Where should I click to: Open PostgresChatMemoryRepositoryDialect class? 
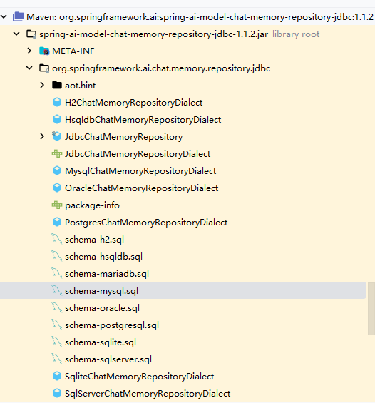click(x=146, y=223)
